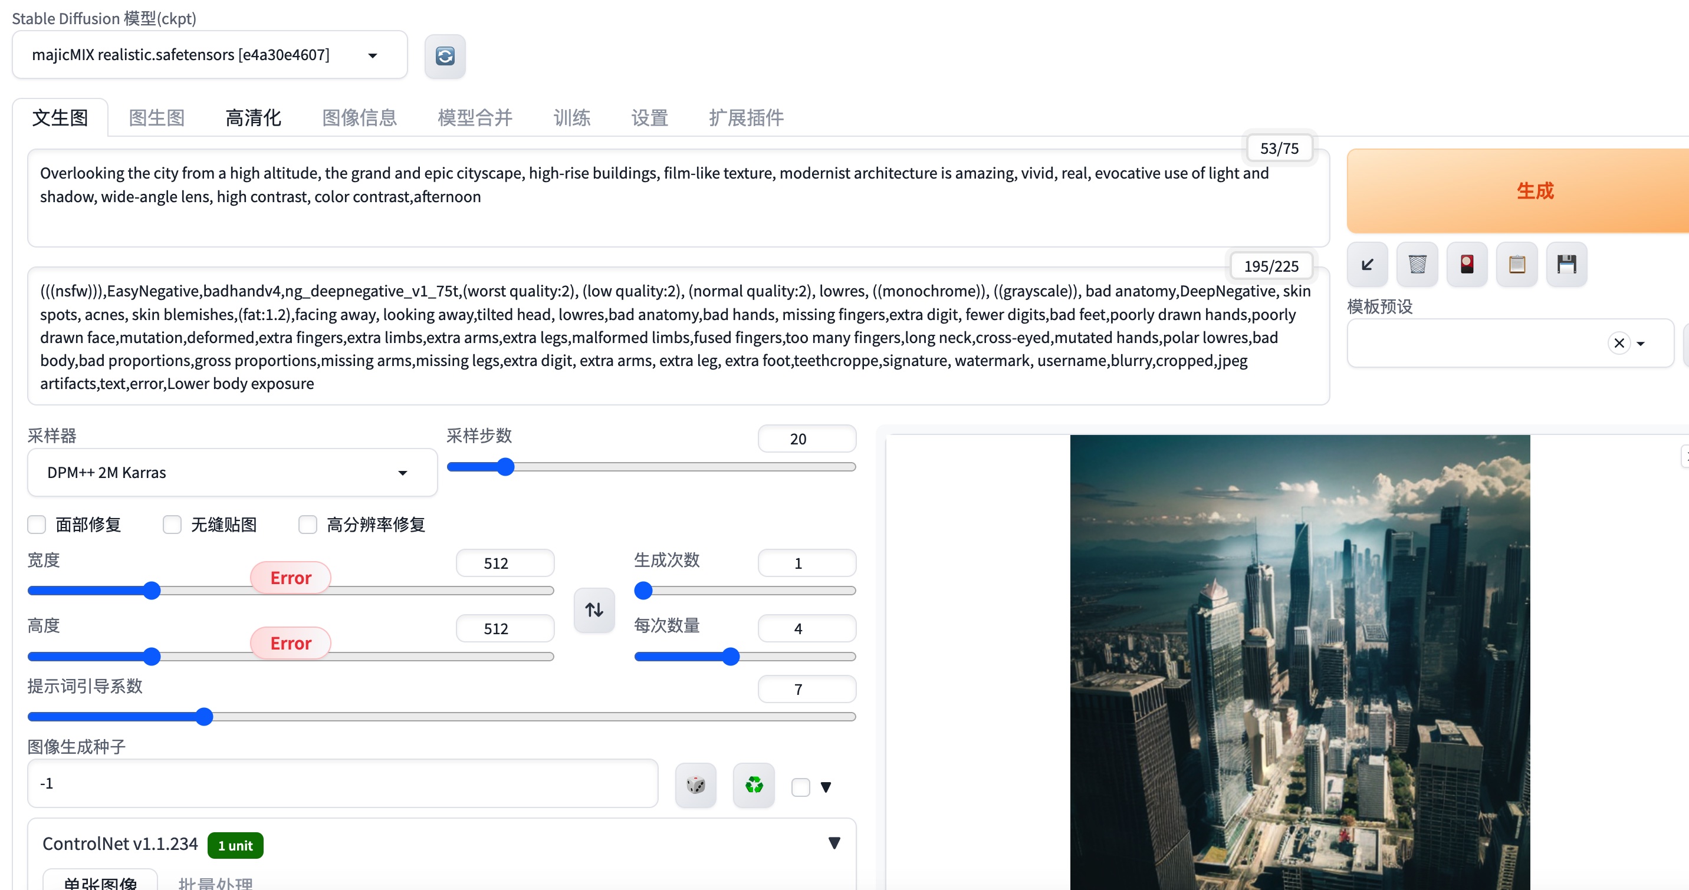Screen dimensions: 1689x890
Task: Click the 高度 slider handle
Action: 152,657
